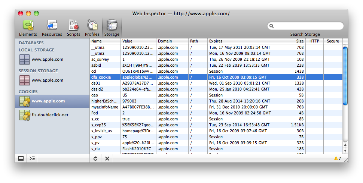Select the __utmz cookie row

tap(216, 53)
